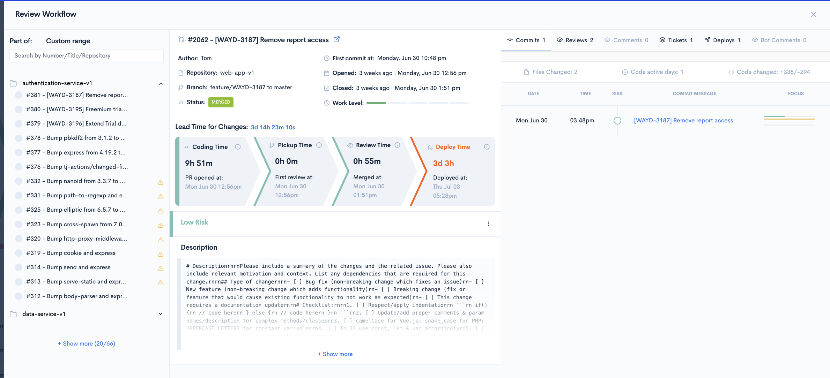This screenshot has width=830, height=378.
Task: Switch to the Tickets tab
Action: 676,40
